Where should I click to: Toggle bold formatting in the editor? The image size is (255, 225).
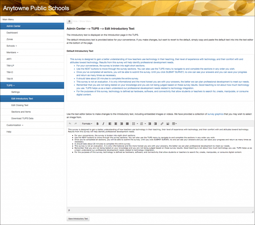97,124
